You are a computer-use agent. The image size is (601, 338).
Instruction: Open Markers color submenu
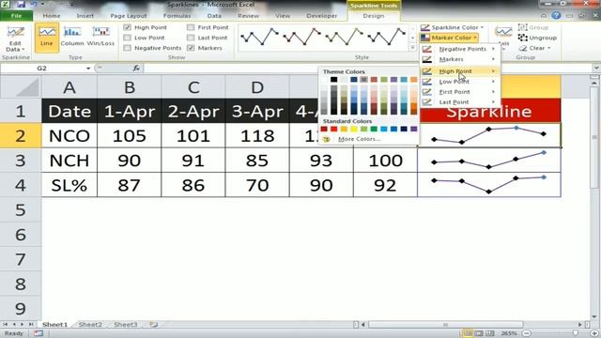click(x=459, y=59)
